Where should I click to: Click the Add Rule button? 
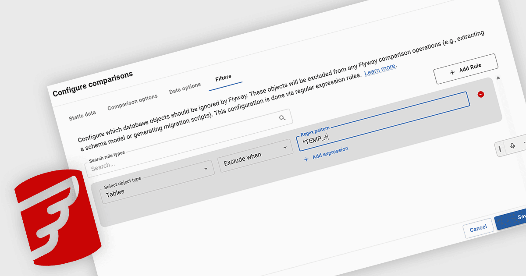click(466, 69)
